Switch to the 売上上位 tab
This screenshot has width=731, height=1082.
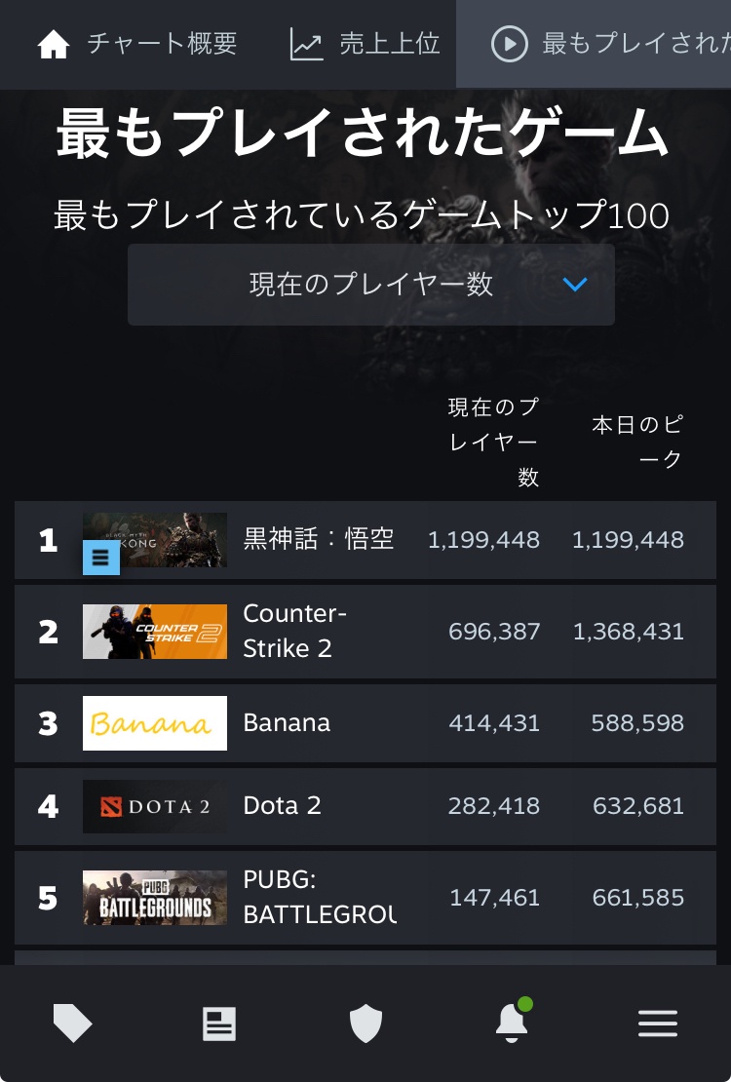[x=390, y=44]
